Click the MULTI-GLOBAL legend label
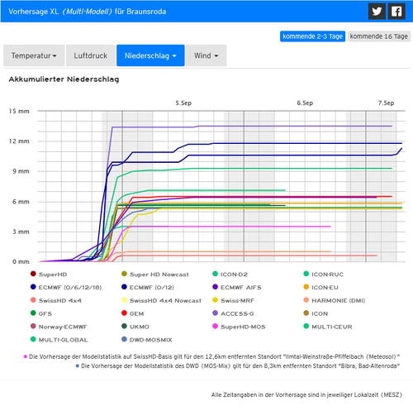Image resolution: width=413 pixels, height=406 pixels. (63, 340)
